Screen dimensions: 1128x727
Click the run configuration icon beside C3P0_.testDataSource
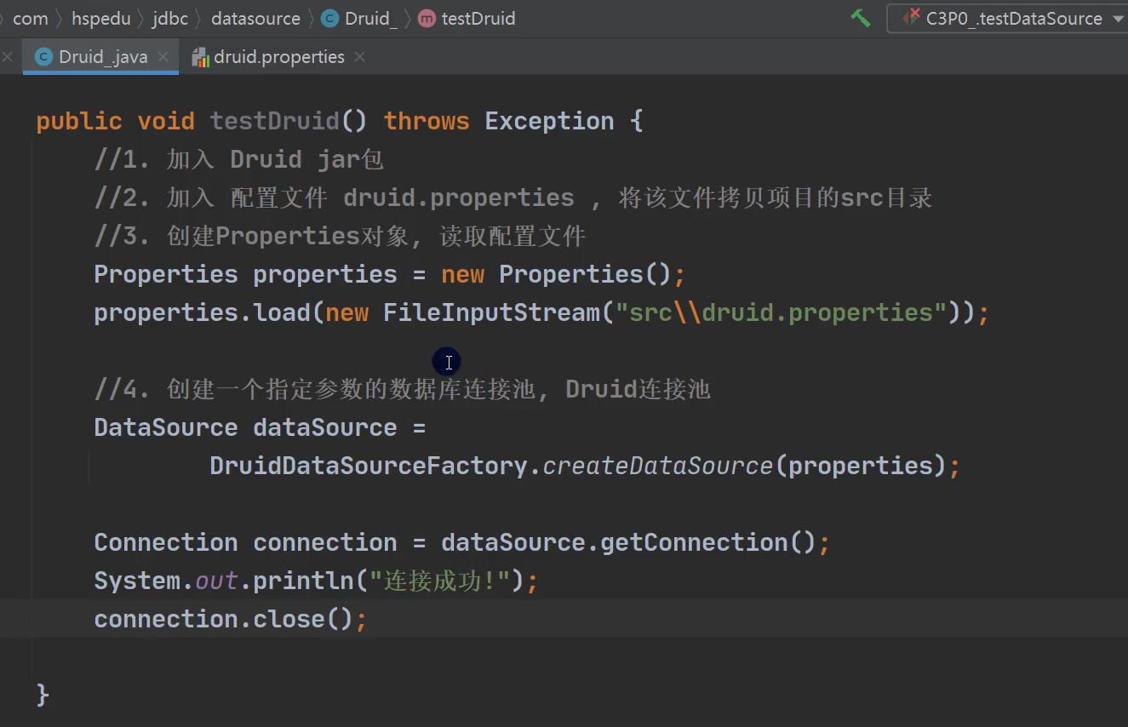(911, 18)
